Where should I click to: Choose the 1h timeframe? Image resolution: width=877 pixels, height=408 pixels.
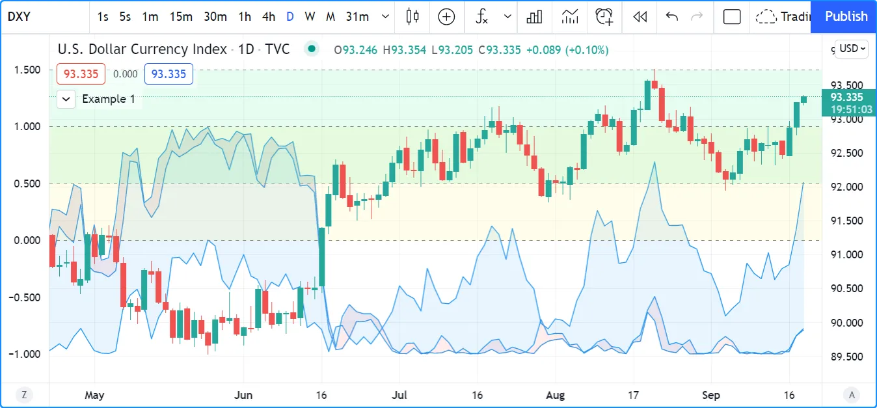click(245, 17)
